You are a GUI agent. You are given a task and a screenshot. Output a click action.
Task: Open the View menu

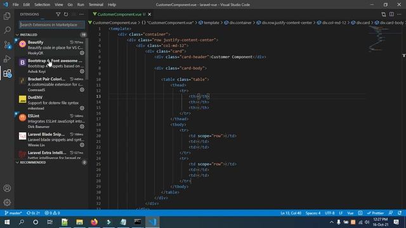pos(59,4)
